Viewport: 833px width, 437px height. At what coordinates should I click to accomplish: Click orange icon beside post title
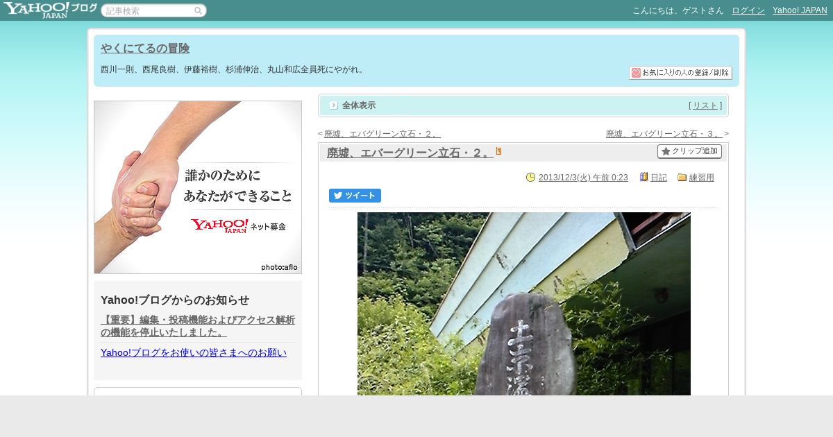tap(498, 151)
